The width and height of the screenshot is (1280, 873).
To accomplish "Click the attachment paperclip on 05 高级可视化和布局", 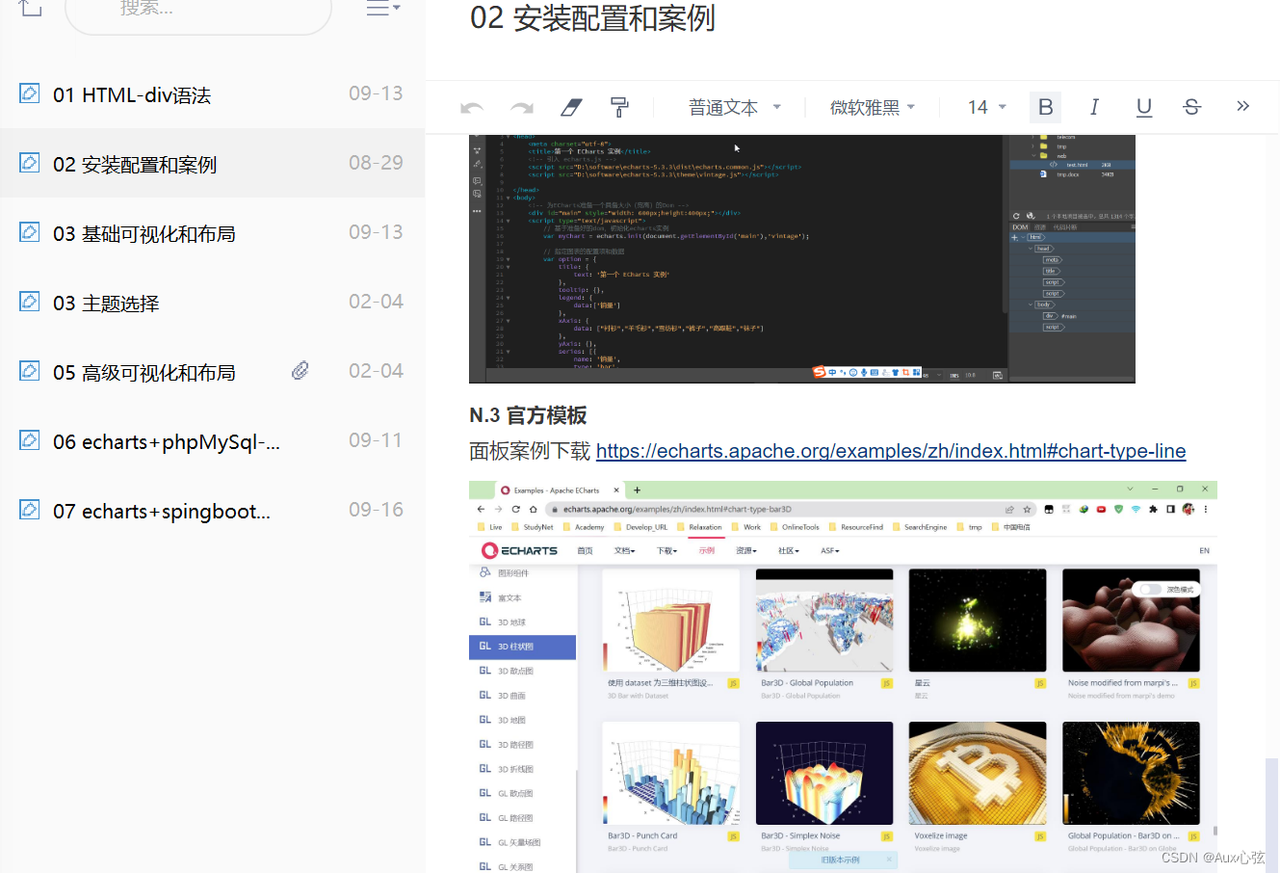I will click(300, 370).
